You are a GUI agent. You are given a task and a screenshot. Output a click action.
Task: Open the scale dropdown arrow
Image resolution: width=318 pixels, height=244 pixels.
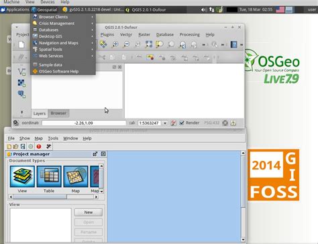[x=165, y=123]
